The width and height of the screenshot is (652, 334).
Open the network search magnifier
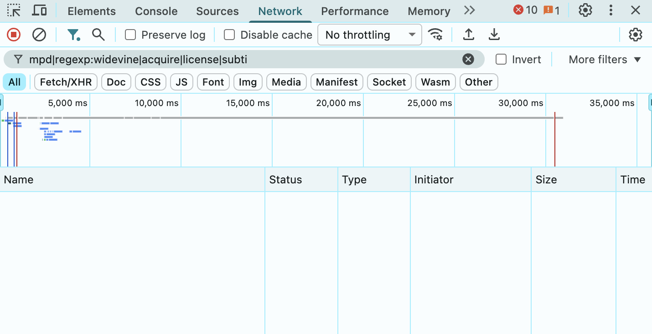[98, 35]
